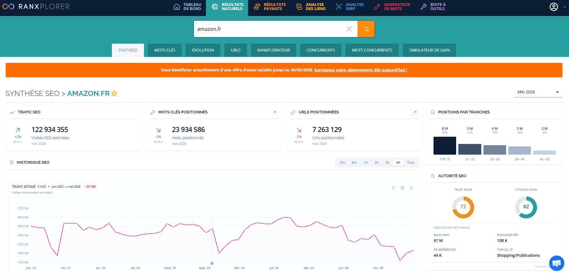Open the MAI 2026 month dropdown
569x275 pixels.
click(538, 92)
